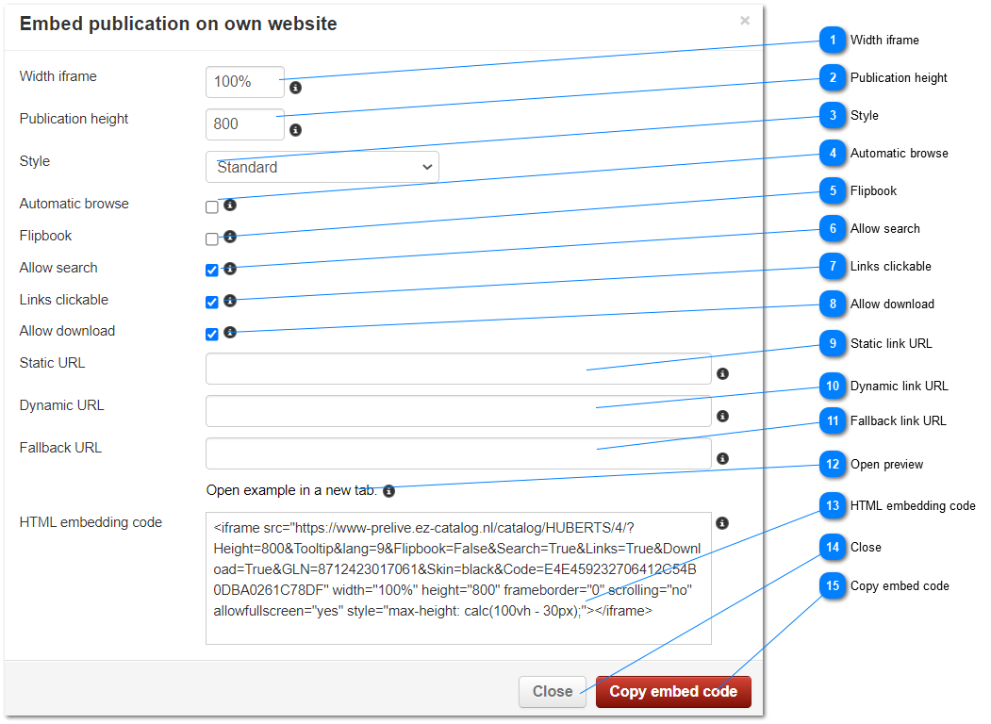Show info for Allow download option
The height and width of the screenshot is (724, 991).
[230, 333]
